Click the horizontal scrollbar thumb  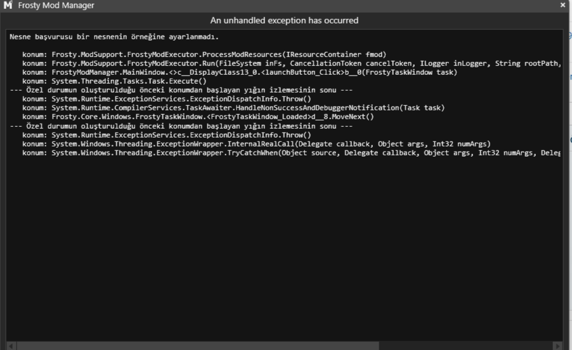[197, 346]
